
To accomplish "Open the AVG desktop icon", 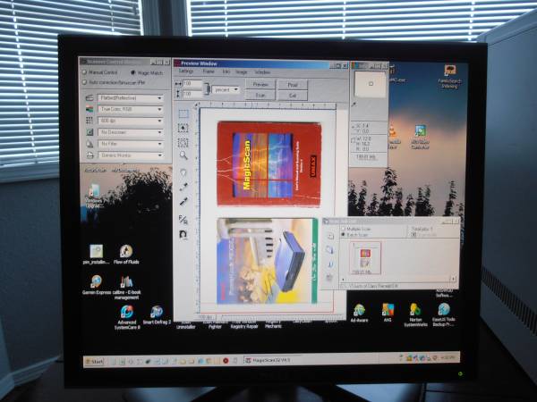I will [387, 309].
